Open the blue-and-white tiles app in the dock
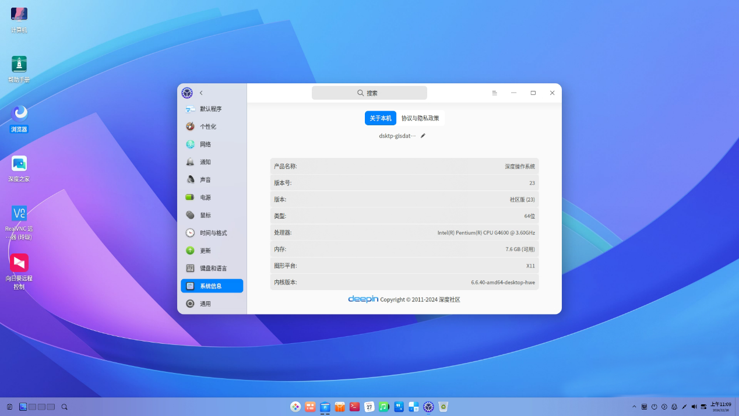 coord(414,407)
